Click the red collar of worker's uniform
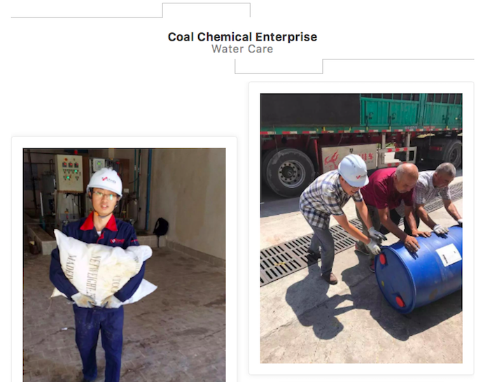 (99, 223)
